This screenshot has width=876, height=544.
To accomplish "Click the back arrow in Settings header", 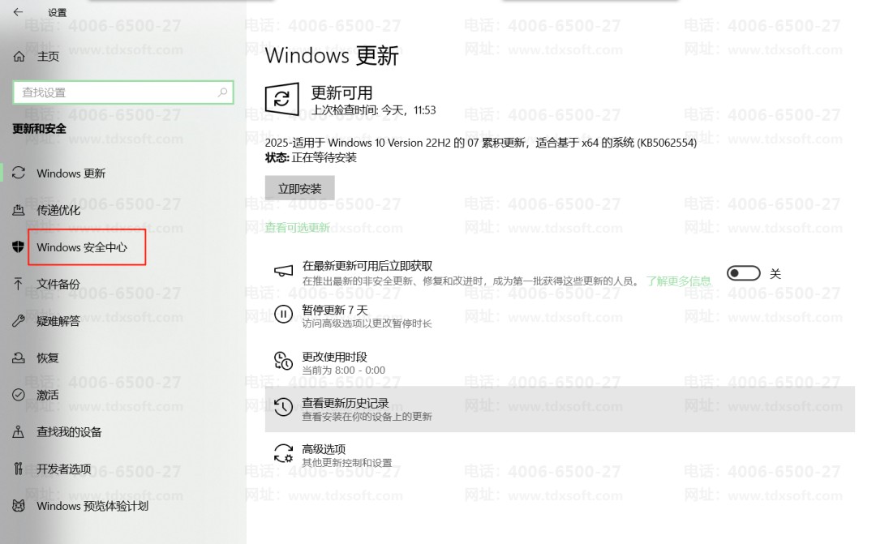I will pyautogui.click(x=18, y=11).
